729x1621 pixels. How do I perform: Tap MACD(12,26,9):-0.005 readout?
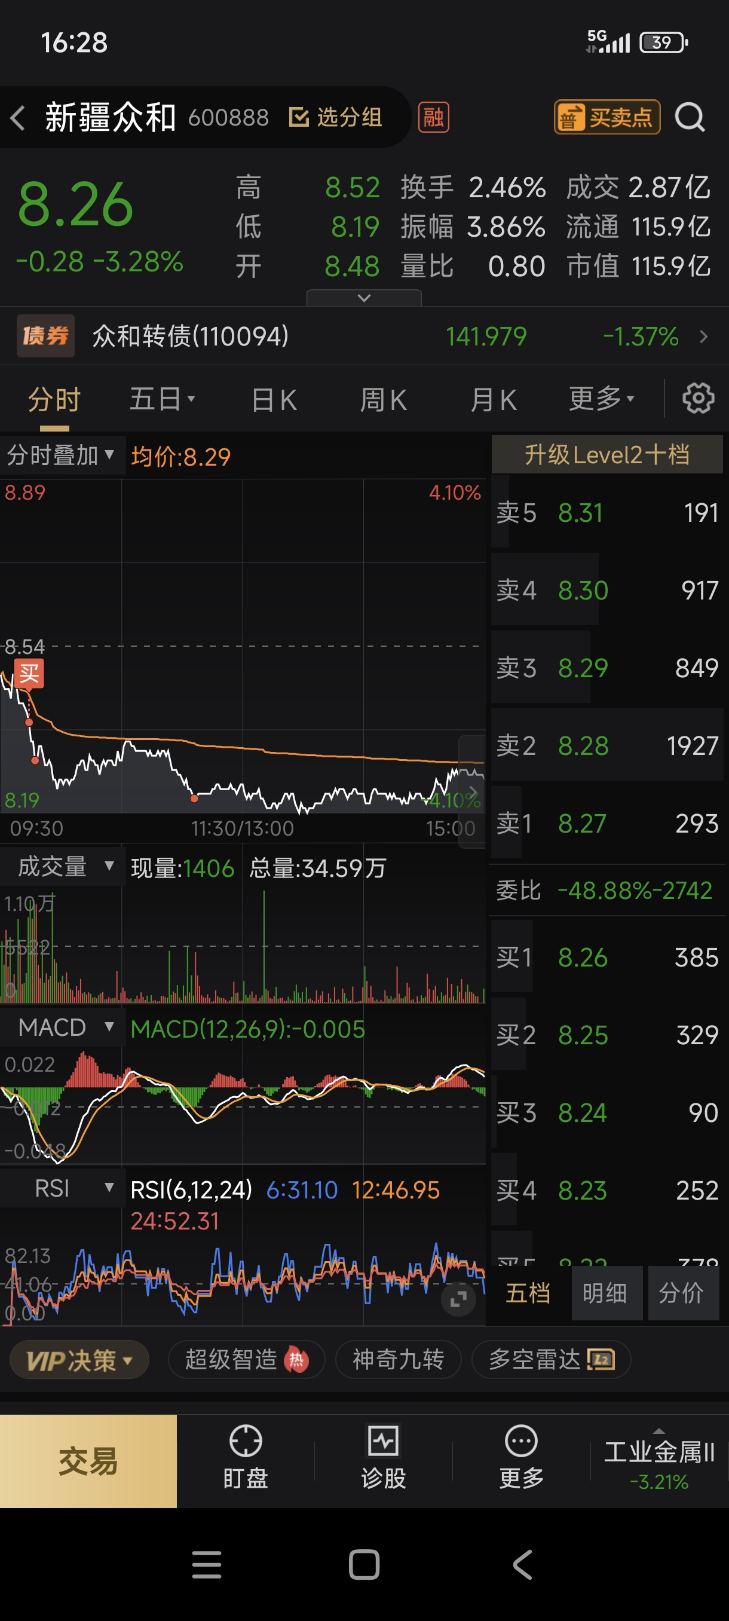[x=248, y=1029]
